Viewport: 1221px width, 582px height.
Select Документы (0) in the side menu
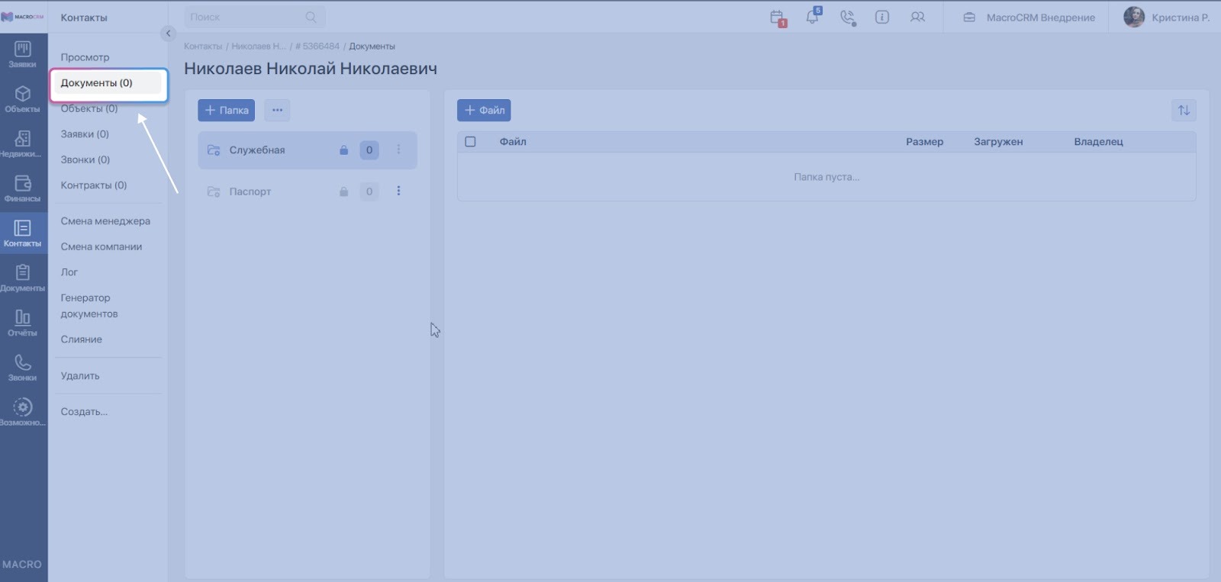[x=97, y=83]
